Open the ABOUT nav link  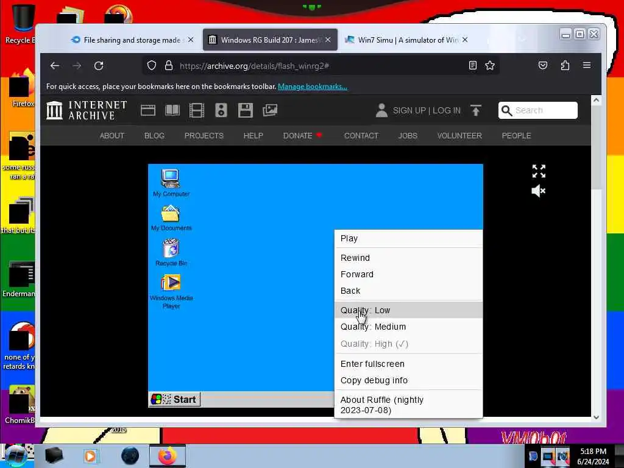[112, 136]
